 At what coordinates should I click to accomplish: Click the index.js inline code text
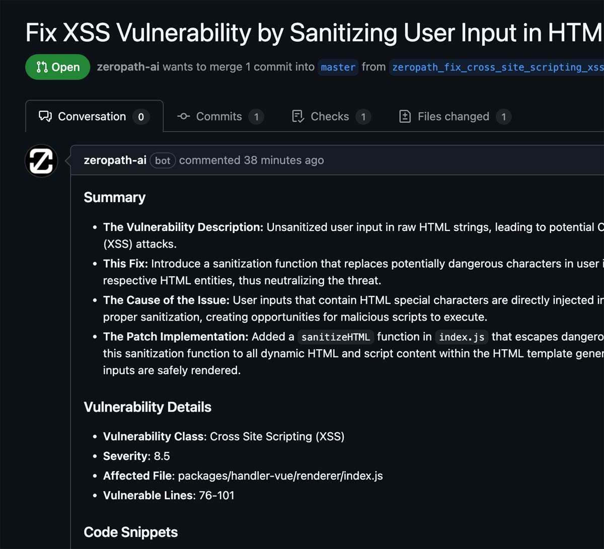[462, 337]
